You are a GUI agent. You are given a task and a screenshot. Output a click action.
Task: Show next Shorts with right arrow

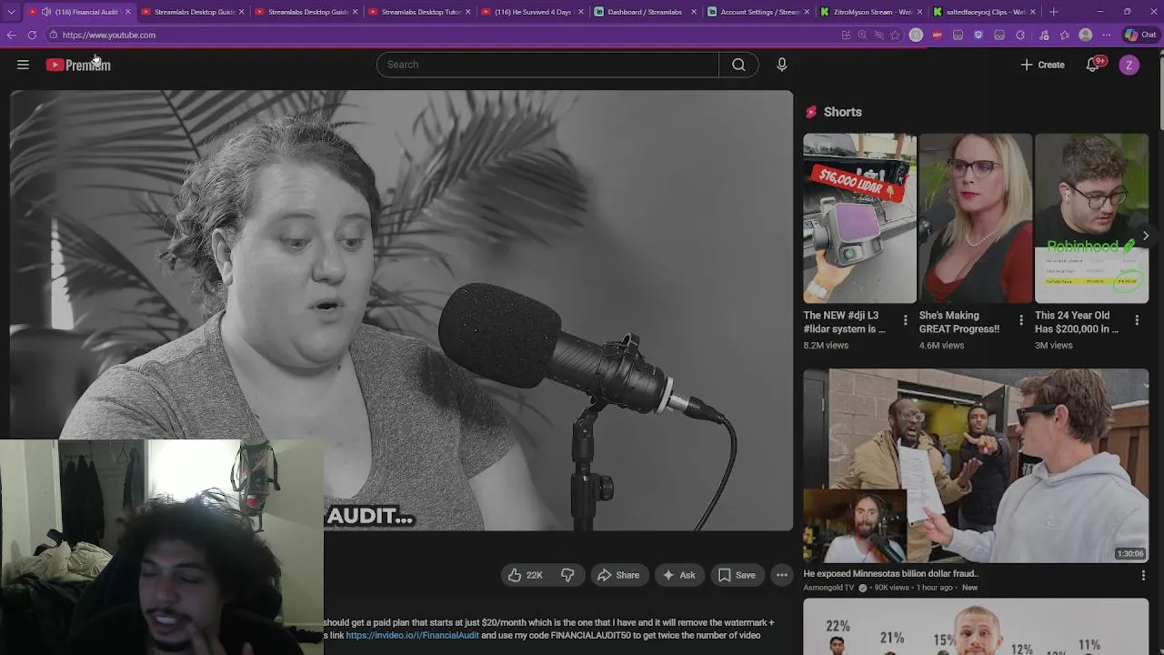[1145, 236]
